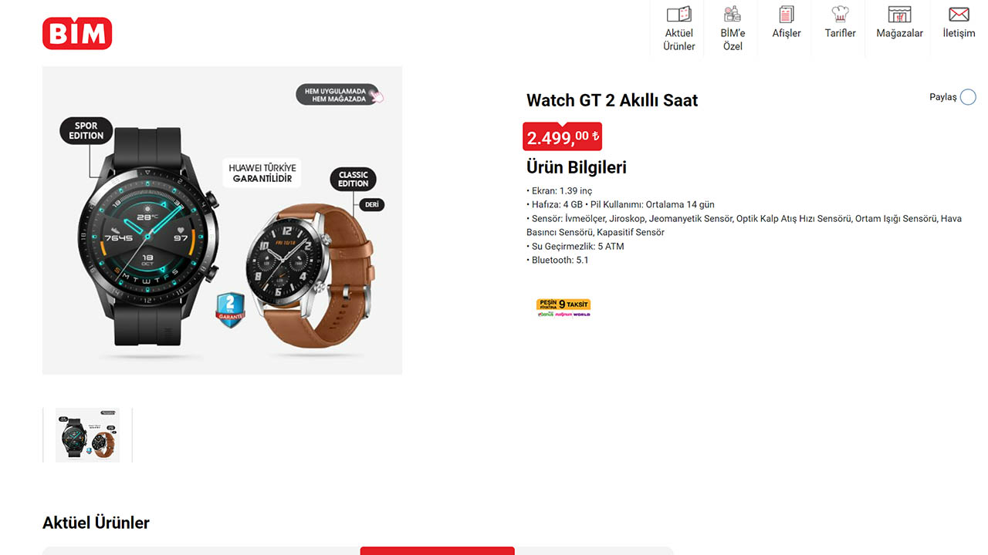The width and height of the screenshot is (988, 555).
Task: Open the BİM logo home link
Action: pos(77,33)
